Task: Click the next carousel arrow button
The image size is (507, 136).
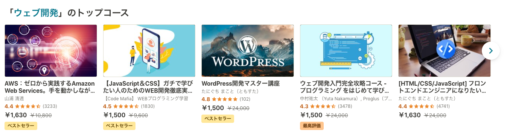Action: pos(490,51)
